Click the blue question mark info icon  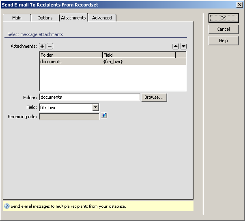coord(6,206)
